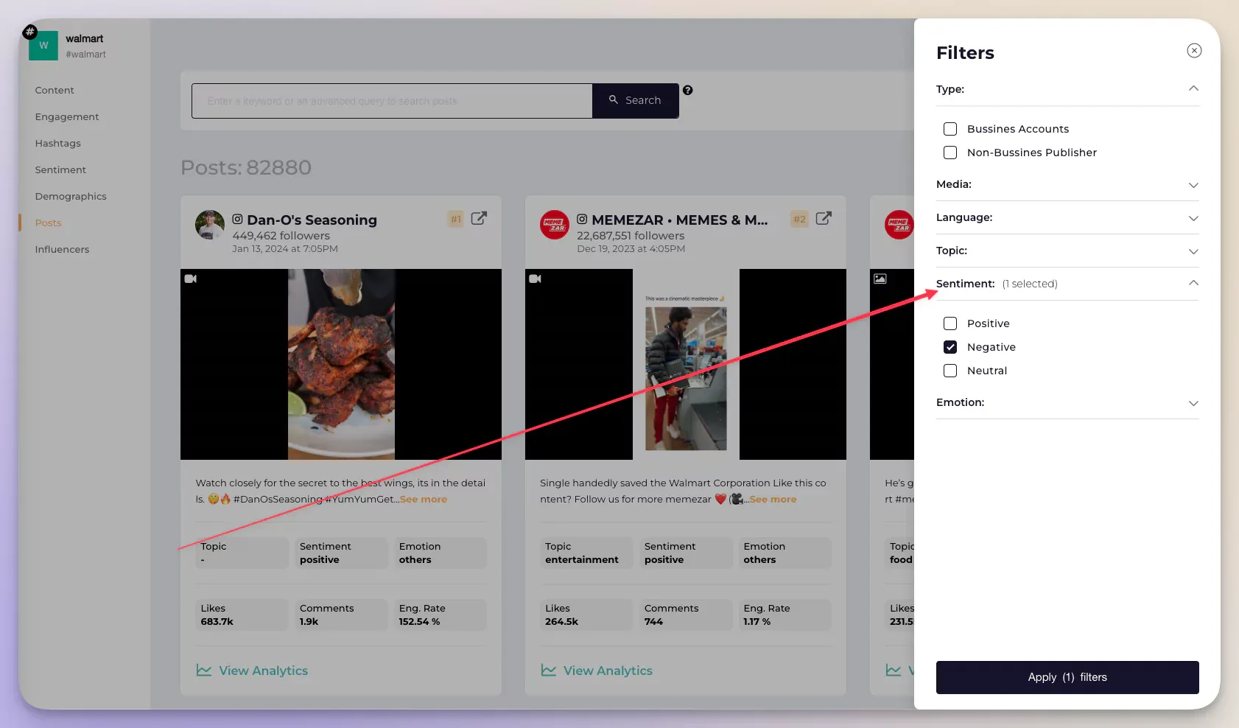Close the Filters panel
The height and width of the screenshot is (728, 1239).
pos(1194,50)
